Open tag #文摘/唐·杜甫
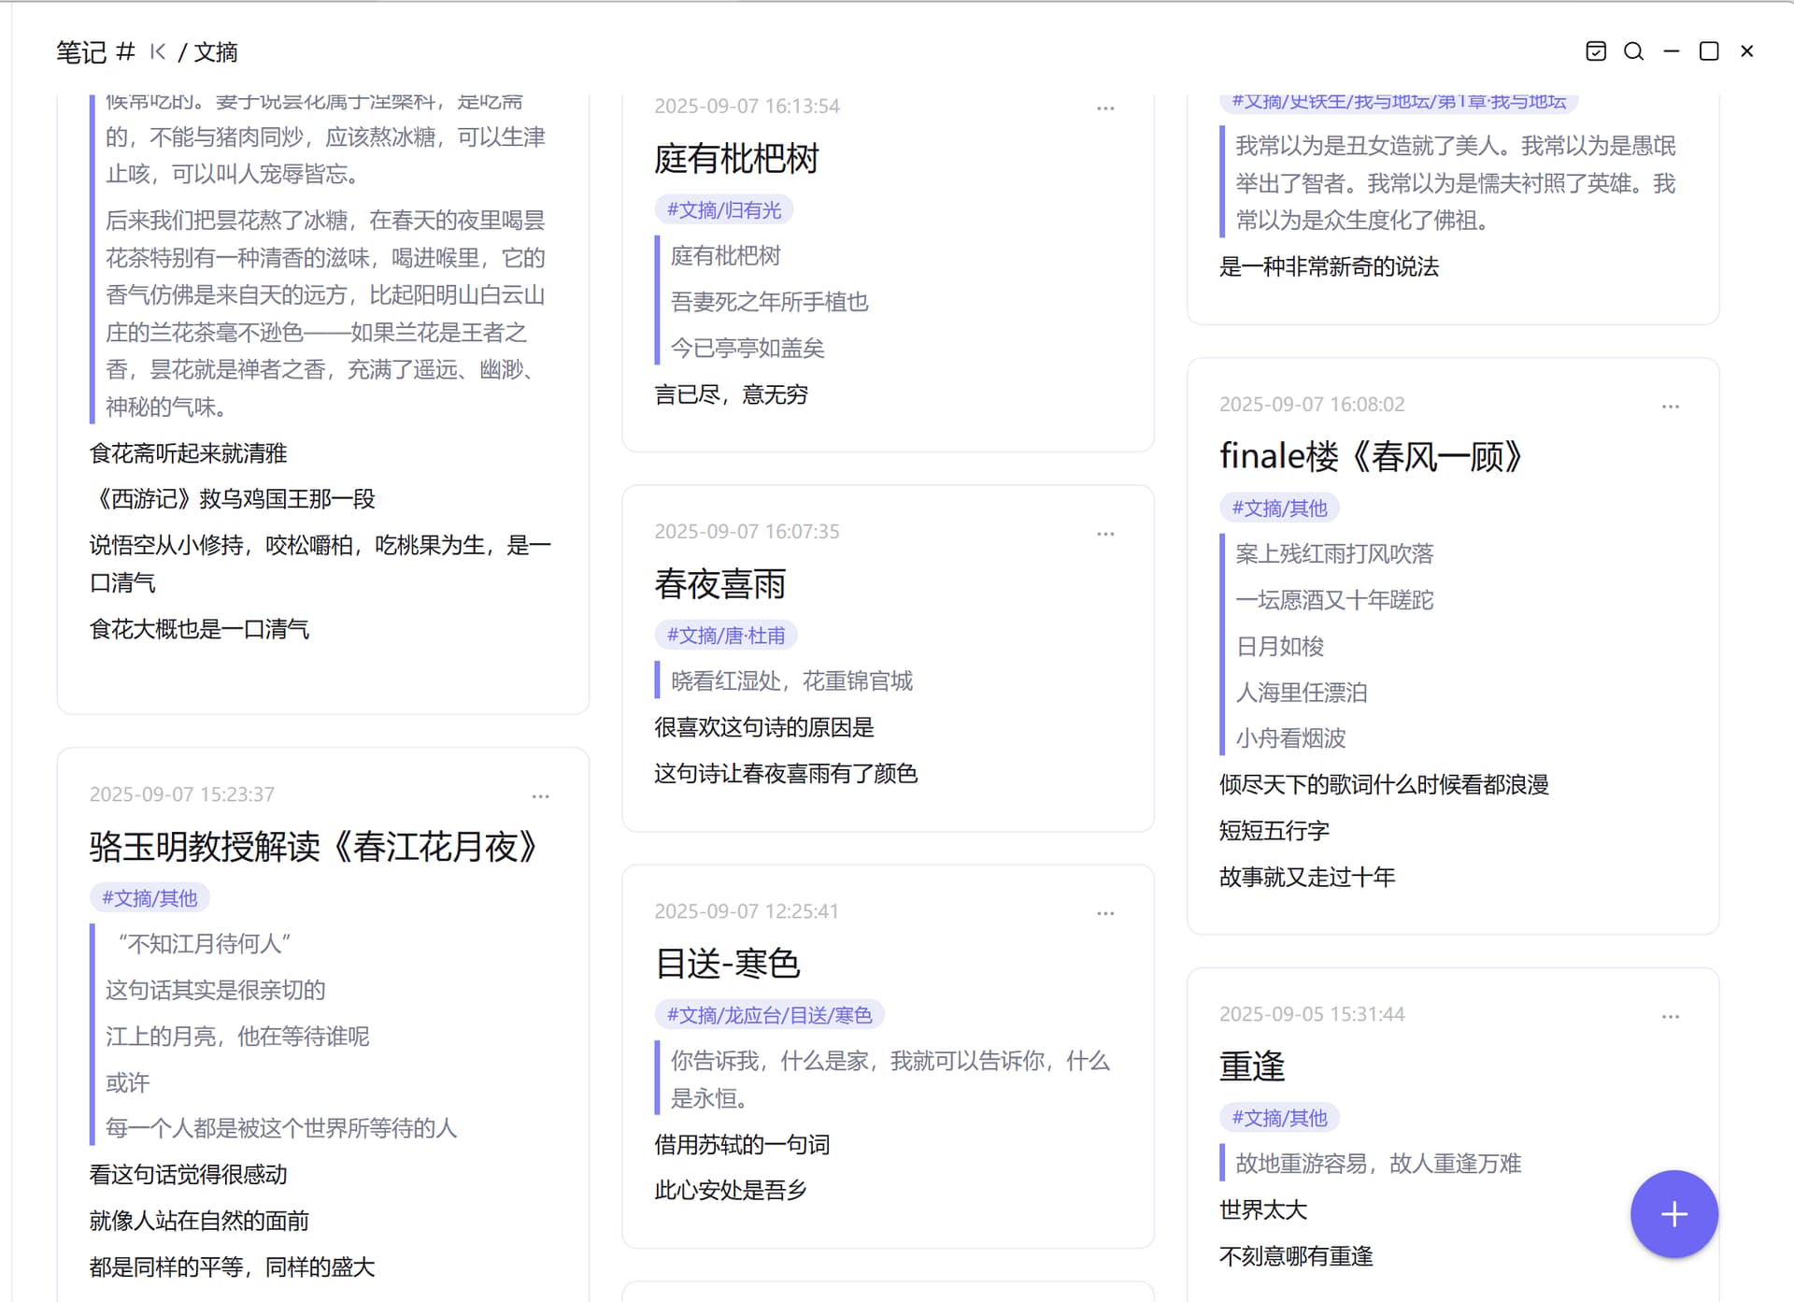The image size is (1794, 1302). (x=725, y=636)
